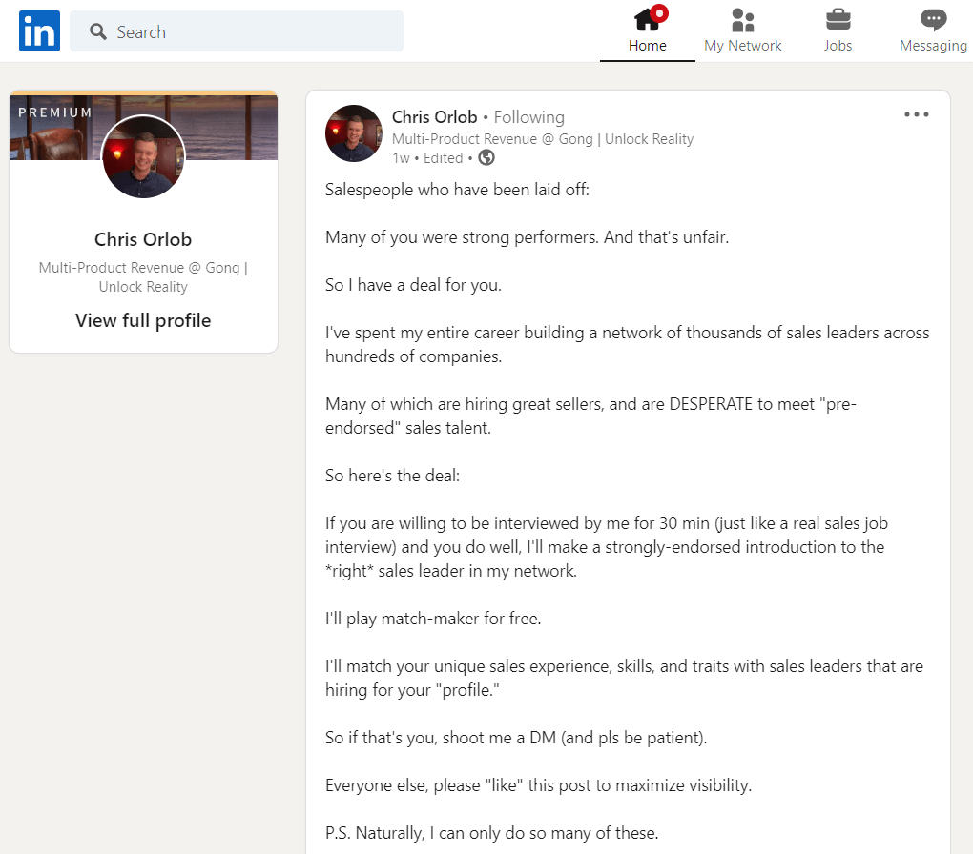This screenshot has width=973, height=854.
Task: Open the Home feed icon
Action: point(648,21)
